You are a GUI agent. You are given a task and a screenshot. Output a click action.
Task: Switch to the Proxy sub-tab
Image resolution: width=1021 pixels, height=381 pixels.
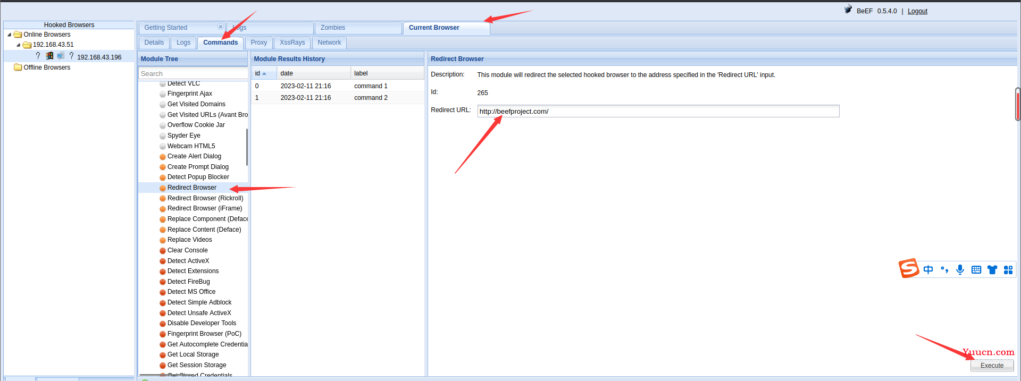(259, 43)
